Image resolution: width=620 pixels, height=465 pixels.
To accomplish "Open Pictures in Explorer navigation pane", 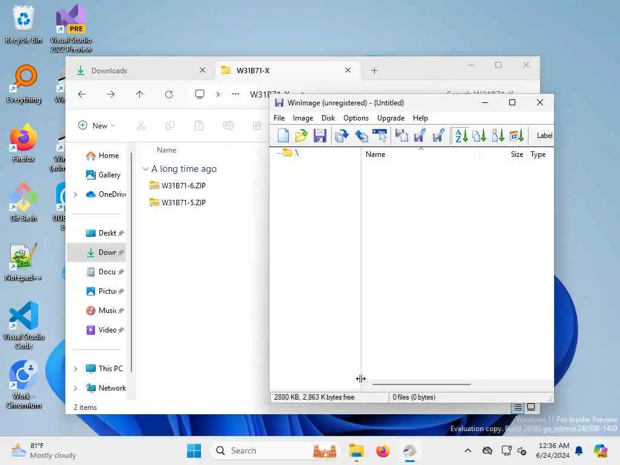I will [x=102, y=291].
